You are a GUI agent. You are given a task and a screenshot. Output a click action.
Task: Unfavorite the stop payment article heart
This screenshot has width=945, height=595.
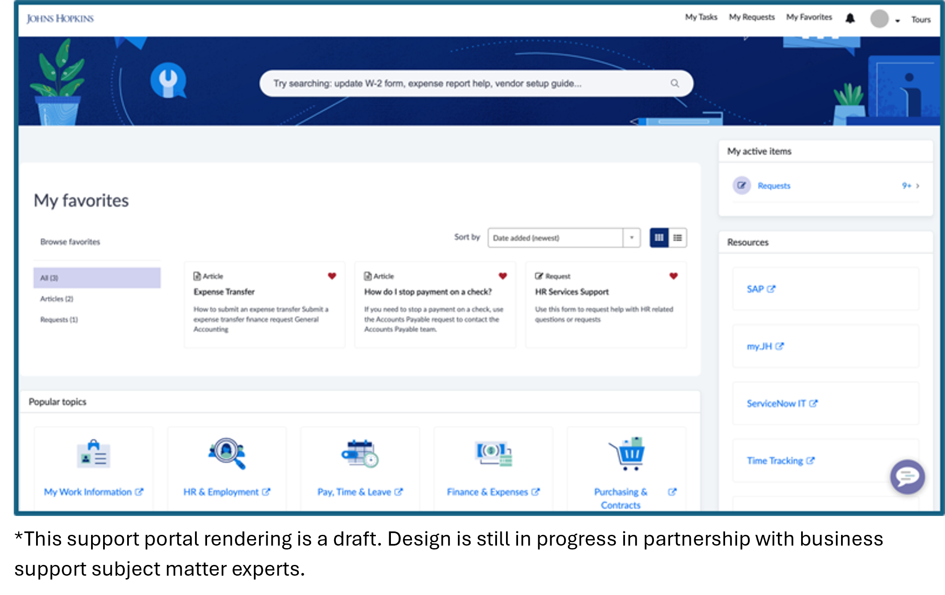pos(503,276)
